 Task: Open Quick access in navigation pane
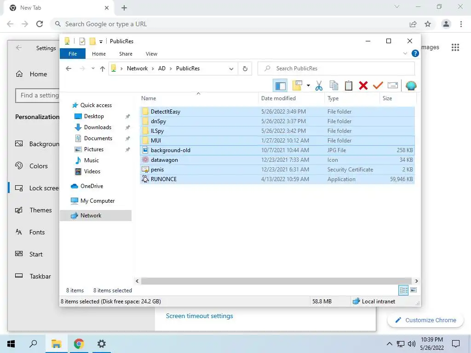pos(96,105)
